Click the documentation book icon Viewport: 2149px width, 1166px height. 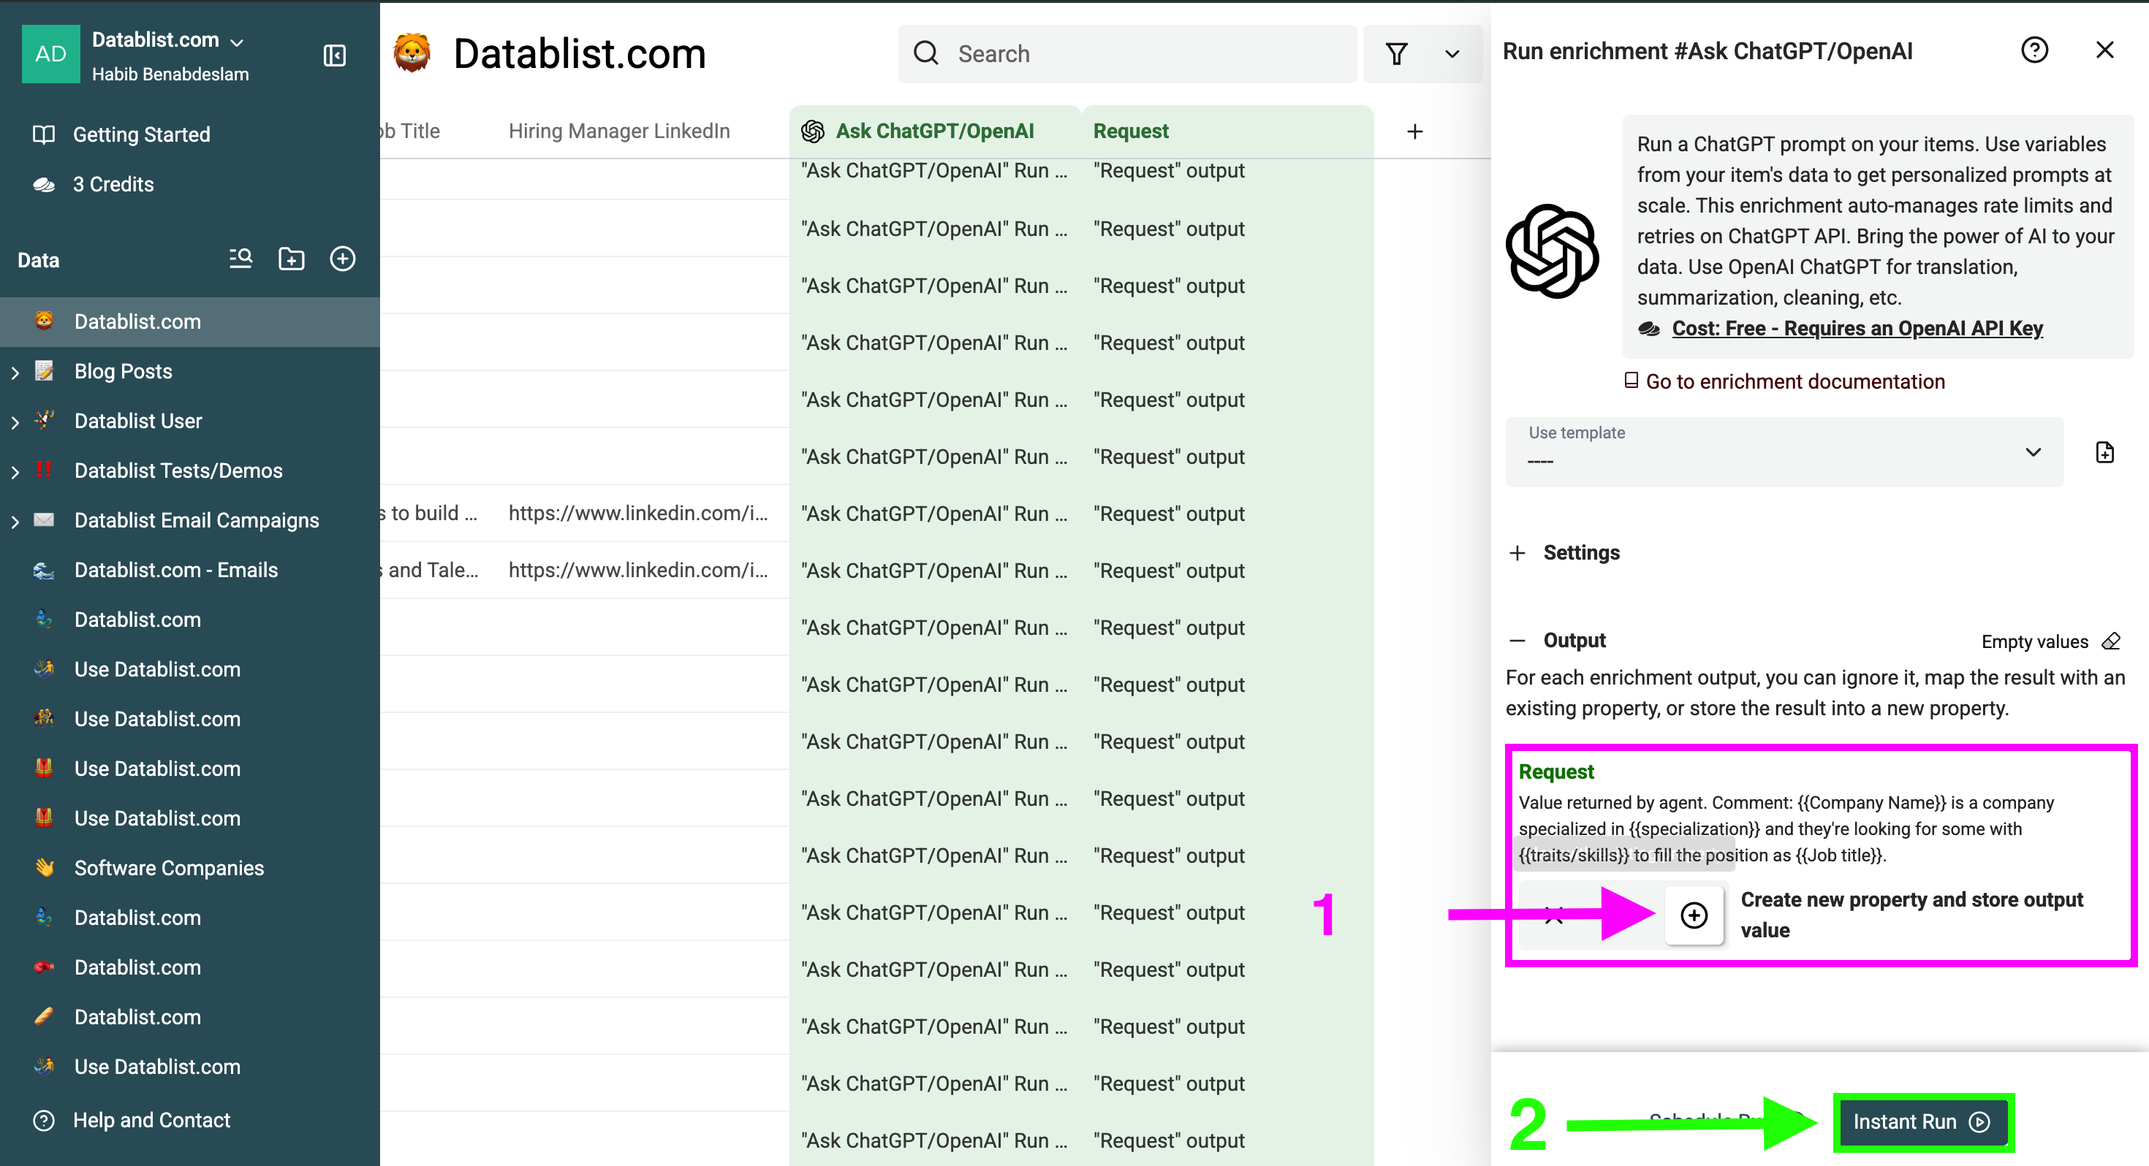point(1631,381)
